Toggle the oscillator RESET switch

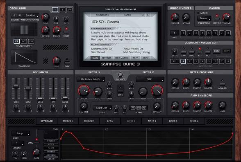coord(66,32)
